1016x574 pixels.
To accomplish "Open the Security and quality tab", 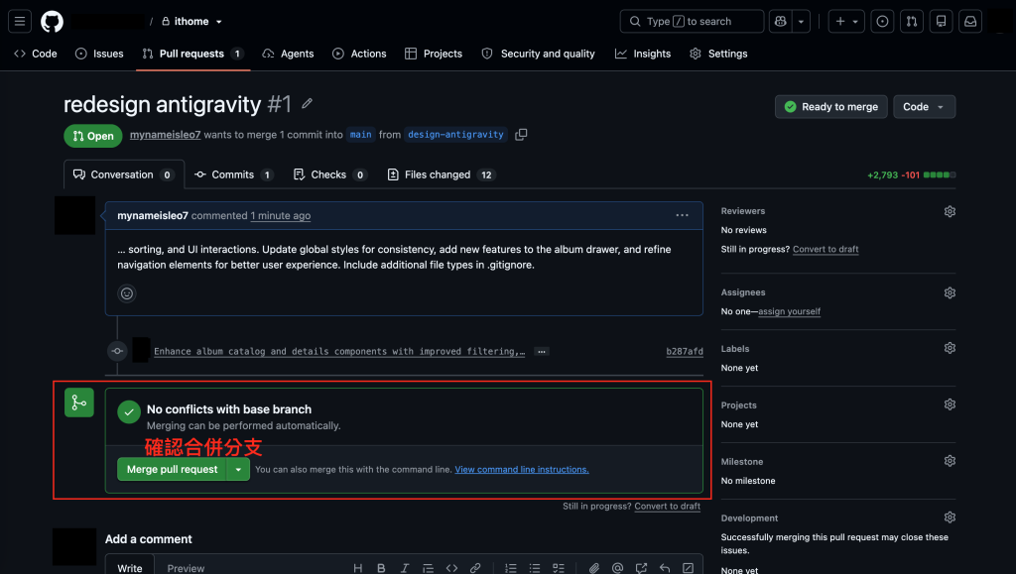I will coord(539,54).
